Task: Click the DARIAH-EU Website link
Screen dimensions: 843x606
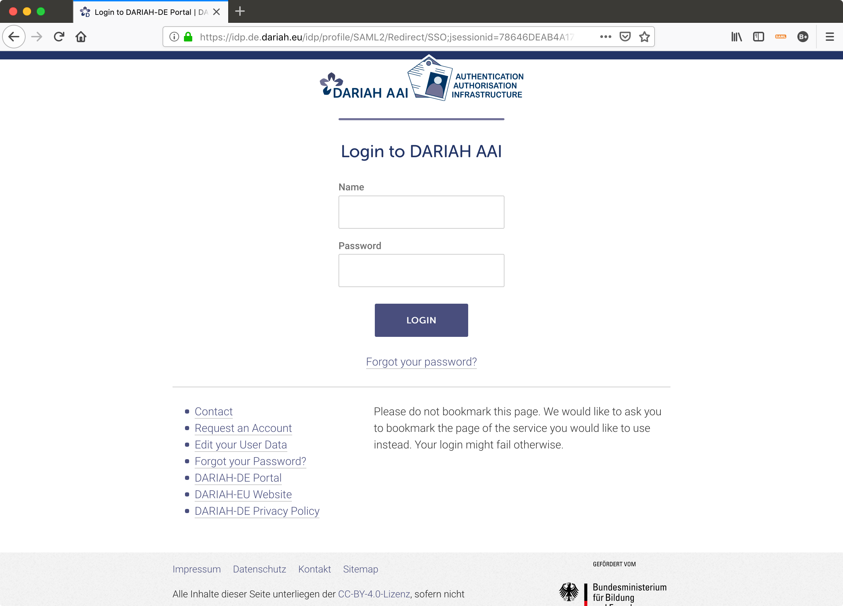Action: (x=243, y=494)
